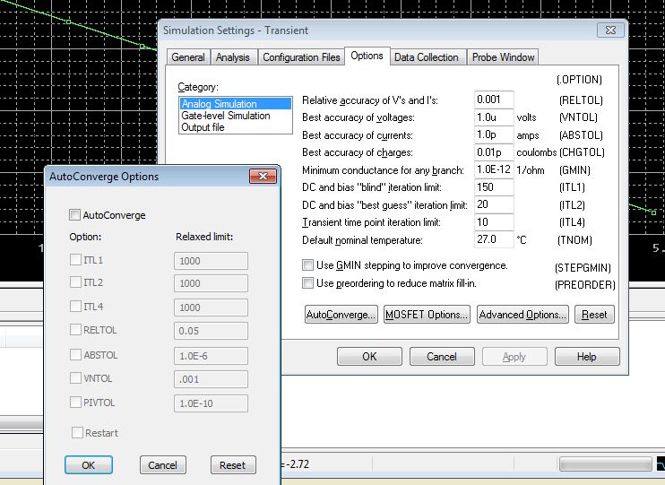Click the ABSTOL relaxed limit 1.0E-6 field

[x=211, y=356]
